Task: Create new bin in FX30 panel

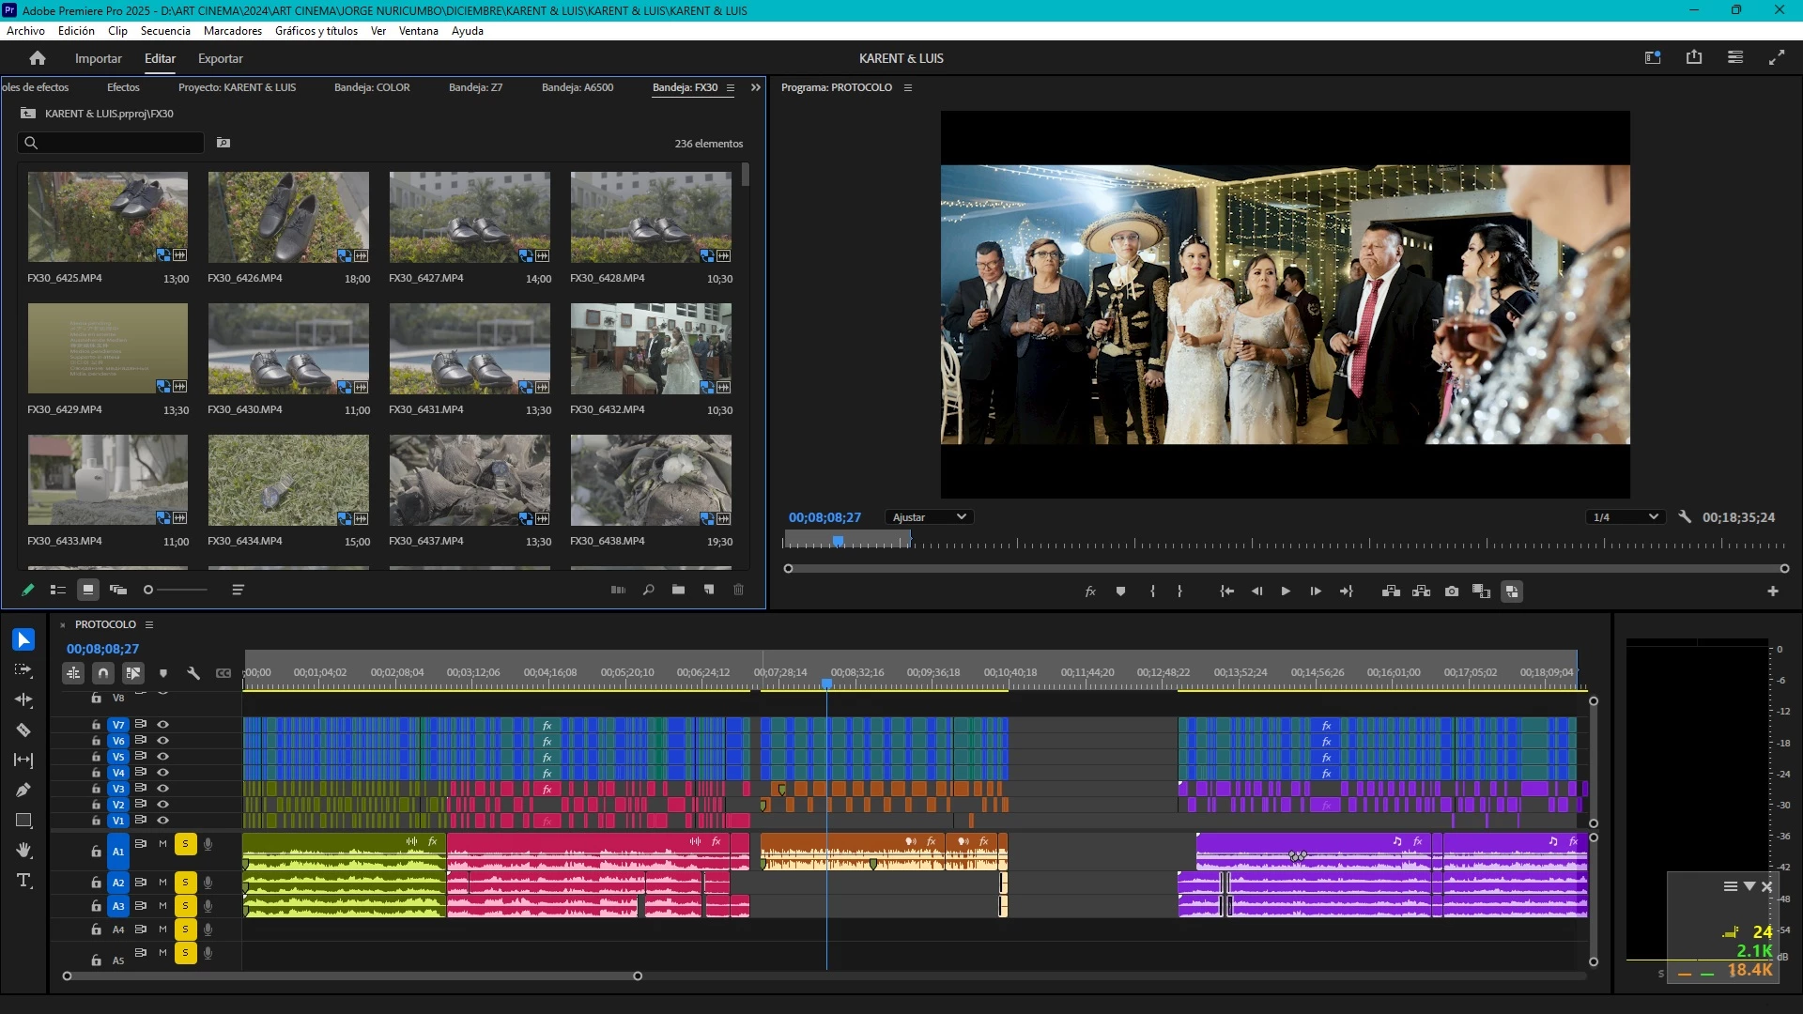Action: point(678,590)
